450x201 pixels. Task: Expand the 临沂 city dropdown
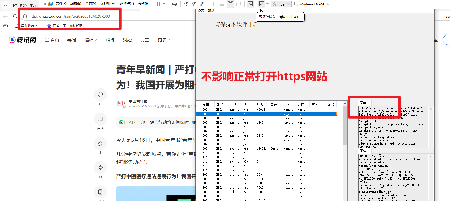[91, 40]
